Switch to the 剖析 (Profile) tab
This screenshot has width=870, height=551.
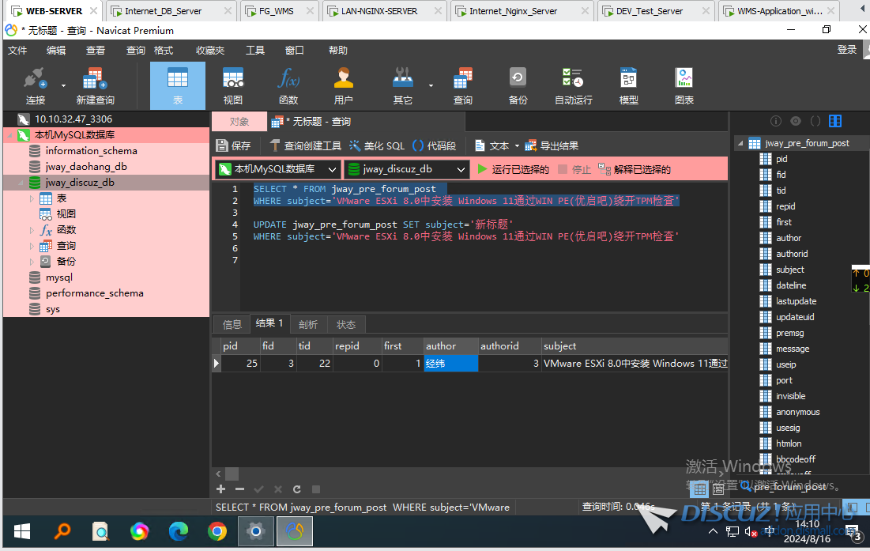(x=308, y=324)
